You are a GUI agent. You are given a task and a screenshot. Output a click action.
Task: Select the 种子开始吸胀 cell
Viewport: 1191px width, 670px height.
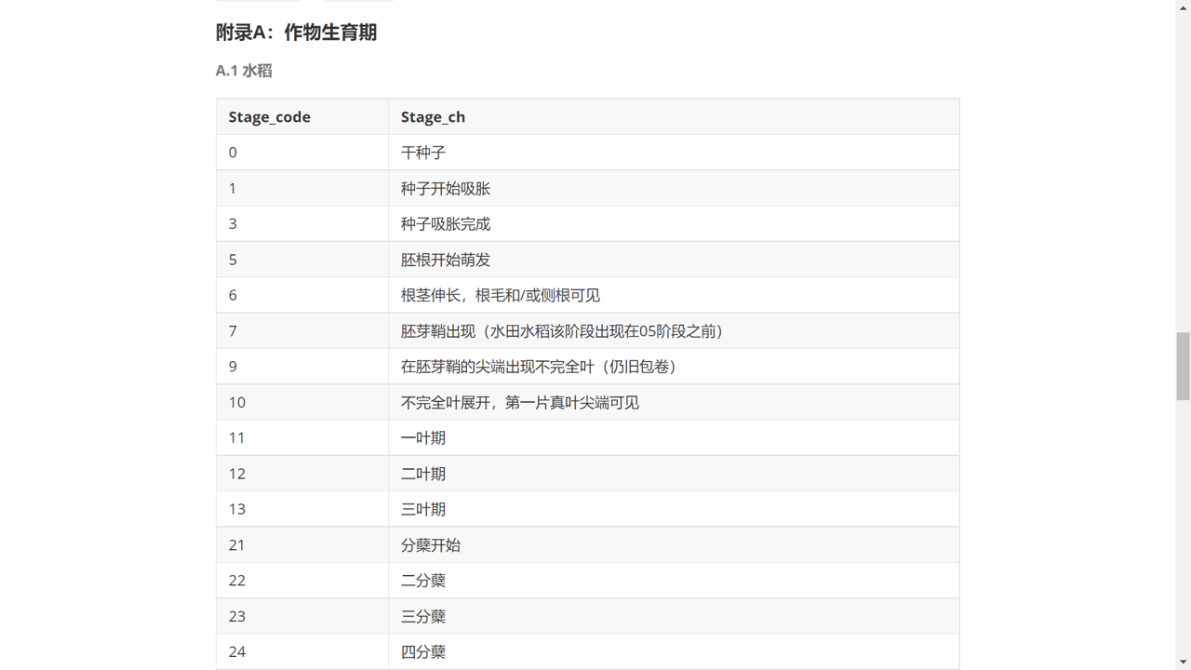[x=446, y=189]
